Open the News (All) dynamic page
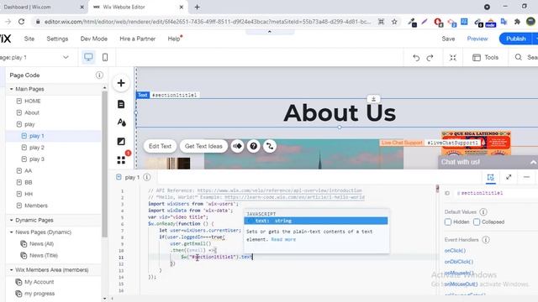Image resolution: width=538 pixels, height=302 pixels. pyautogui.click(x=41, y=244)
